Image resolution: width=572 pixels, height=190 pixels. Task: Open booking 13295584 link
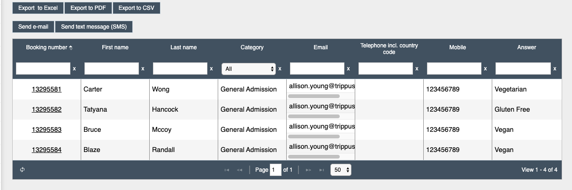(x=46, y=150)
